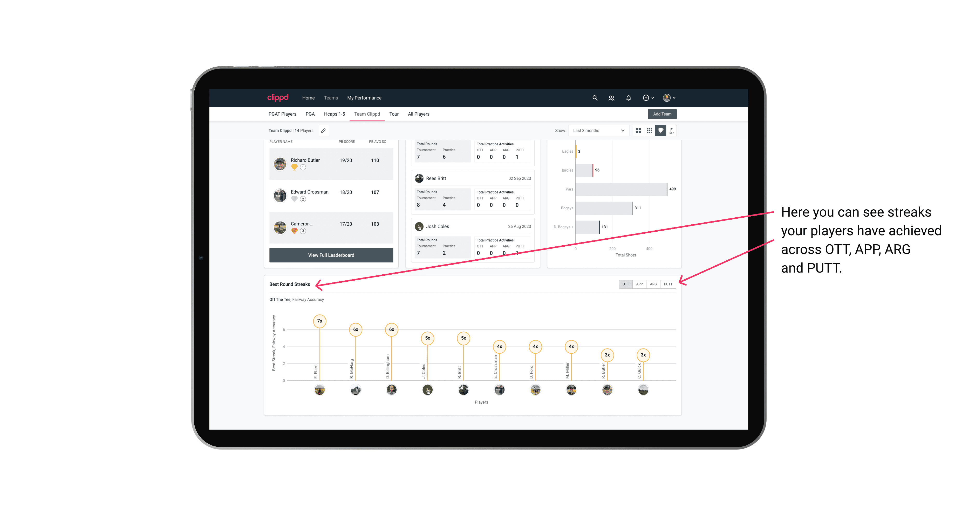Select the 'Team Clippd' tab
Viewport: 955px width, 513px height.
coord(367,114)
